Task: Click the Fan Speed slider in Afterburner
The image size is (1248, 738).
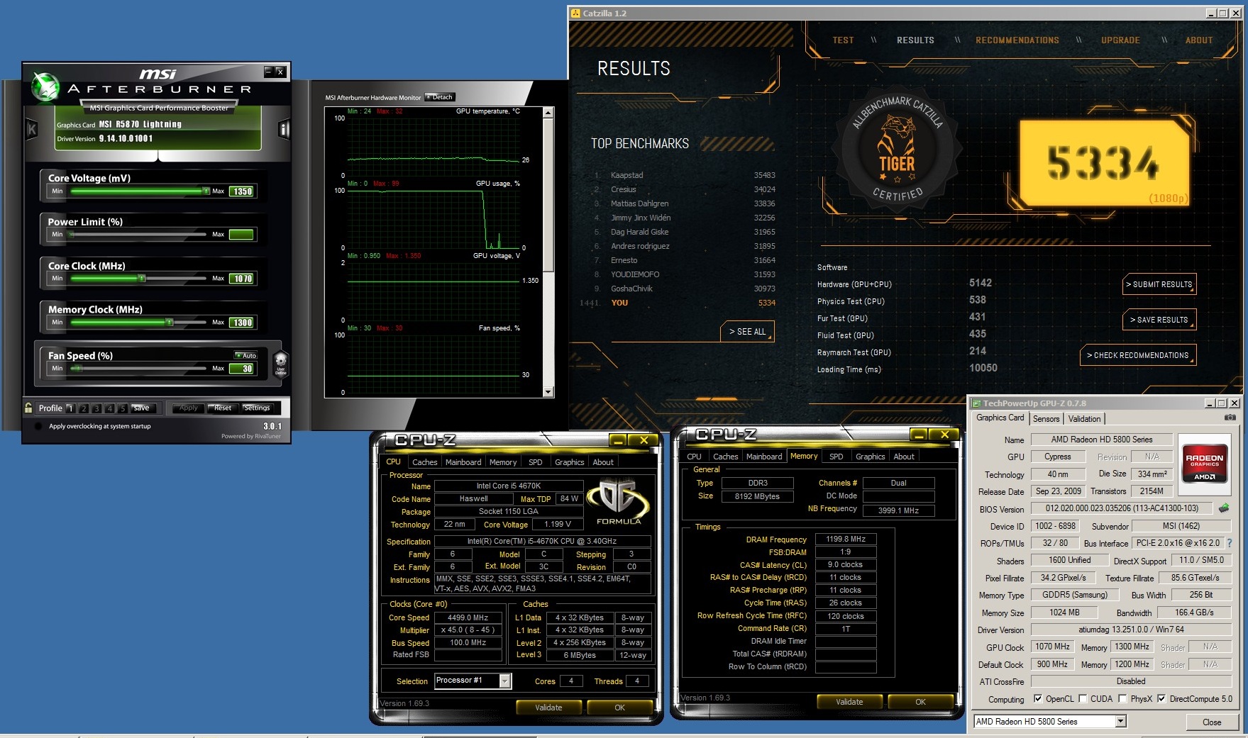Action: point(139,368)
